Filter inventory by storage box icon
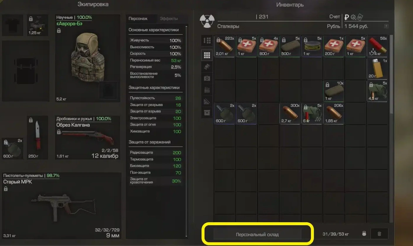Image resolution: width=413 pixels, height=246 pixels. 207,113
